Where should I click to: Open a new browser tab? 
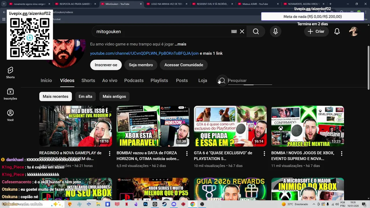pos(330,4)
